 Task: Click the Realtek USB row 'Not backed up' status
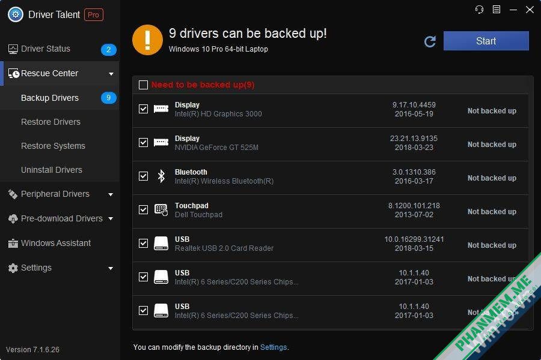[x=492, y=245]
